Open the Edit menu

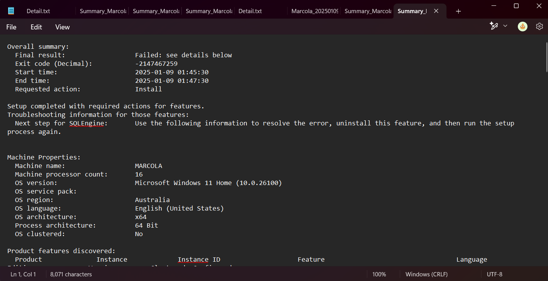tap(36, 27)
